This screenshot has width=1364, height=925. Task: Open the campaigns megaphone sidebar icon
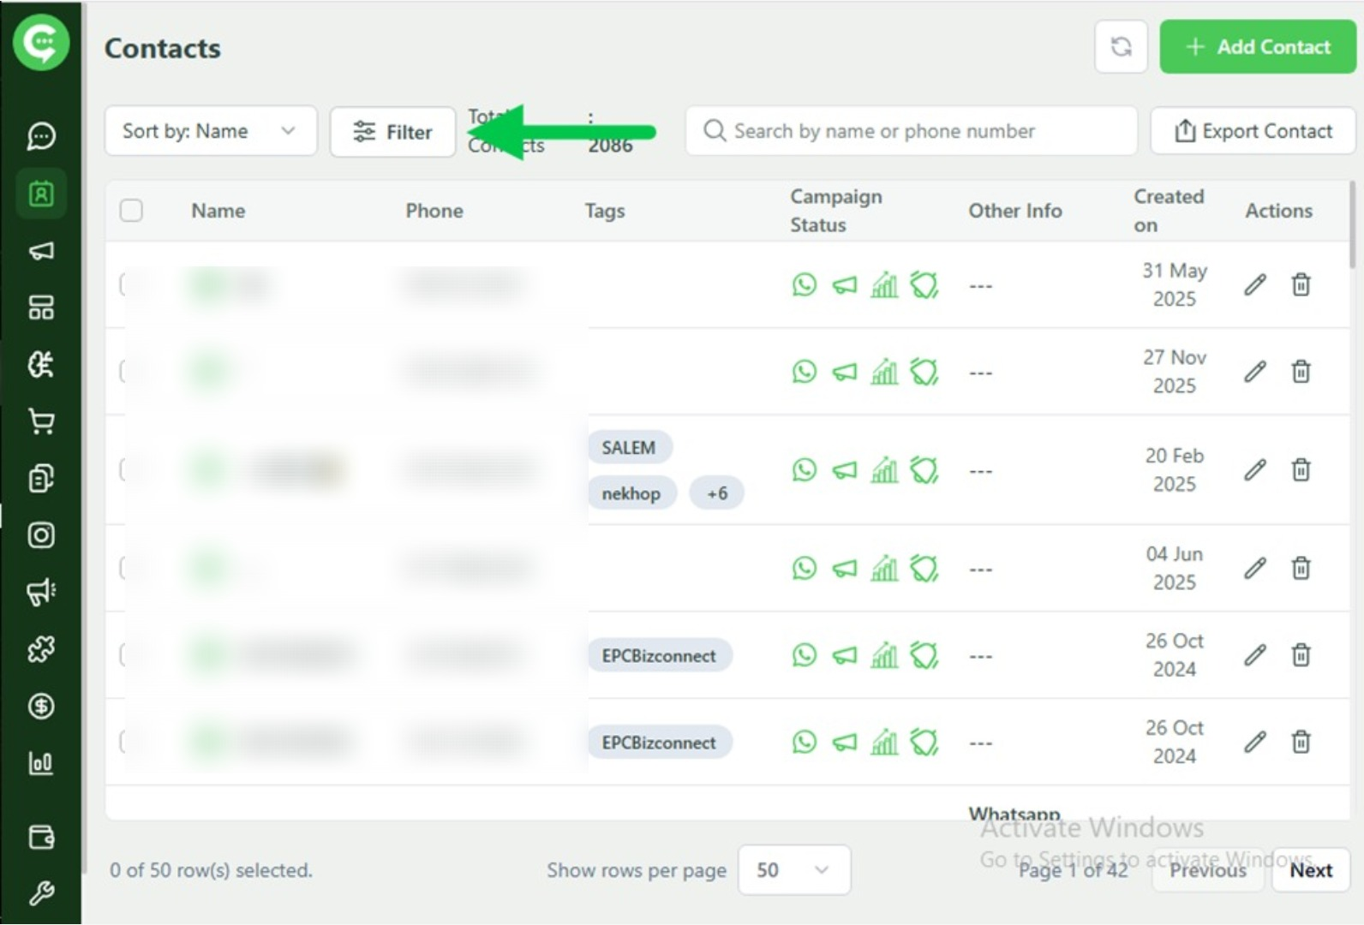[x=41, y=250]
